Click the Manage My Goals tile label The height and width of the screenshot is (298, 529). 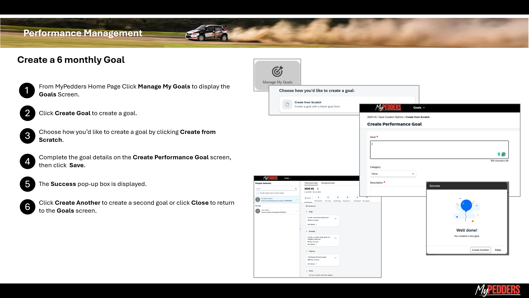coord(277,82)
